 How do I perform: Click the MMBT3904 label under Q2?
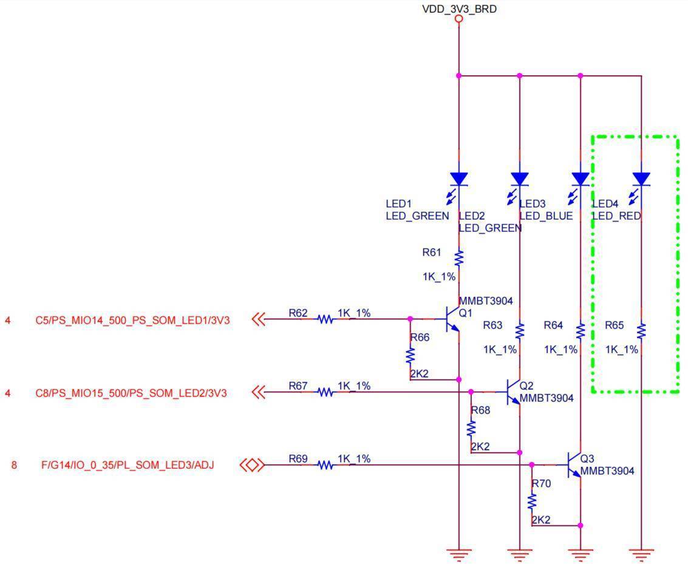tap(547, 398)
